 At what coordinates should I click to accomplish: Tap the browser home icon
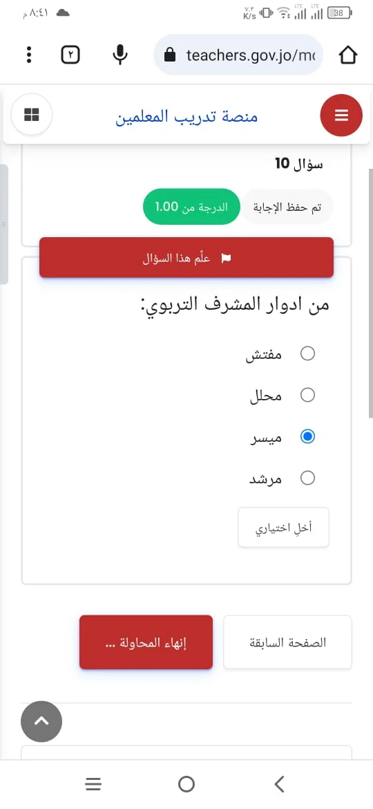pos(348,55)
